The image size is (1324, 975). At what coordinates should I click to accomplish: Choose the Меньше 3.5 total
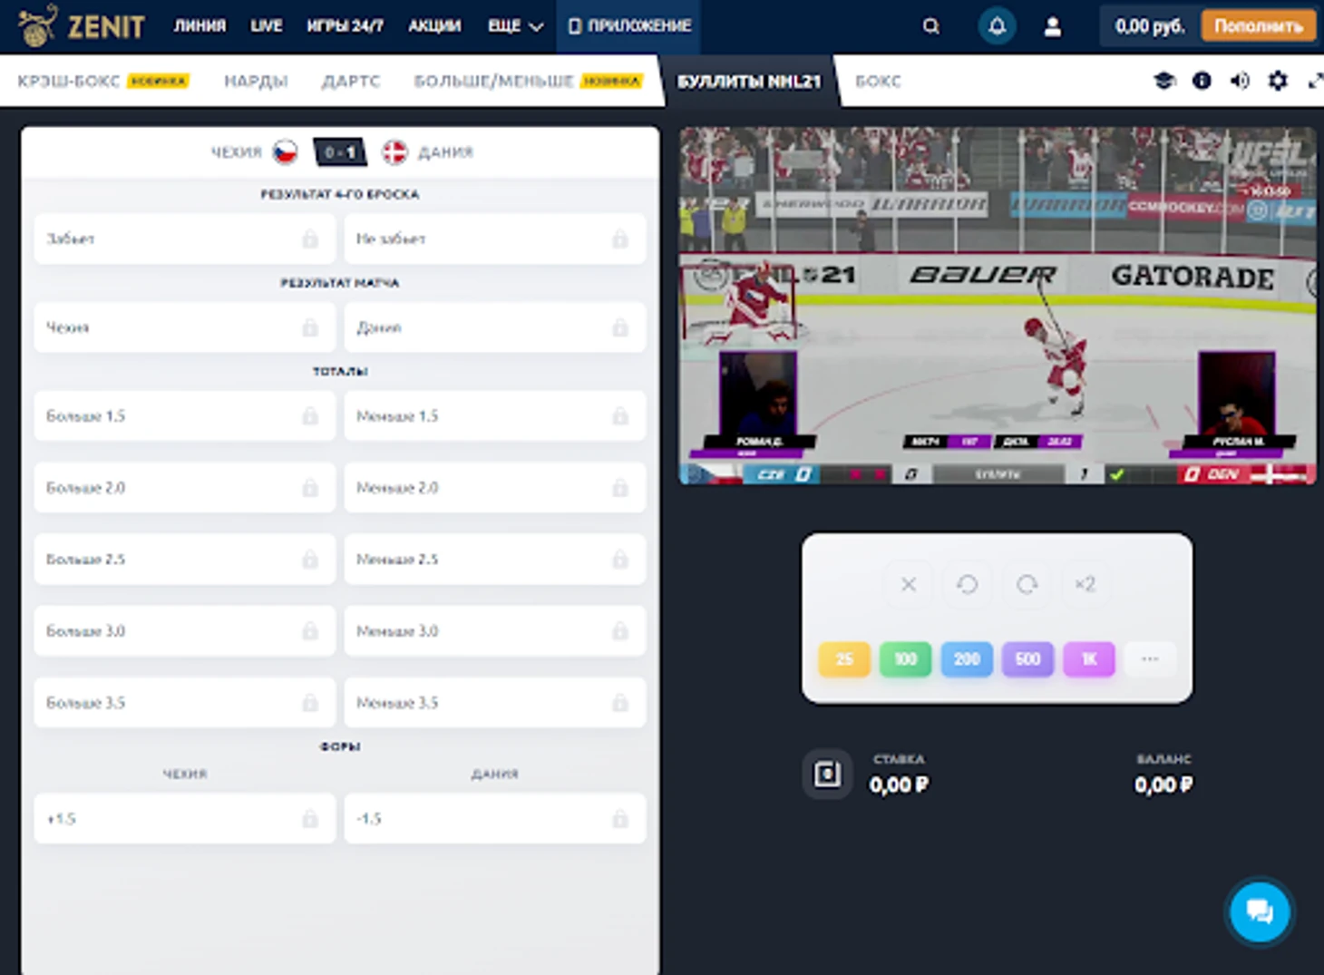pos(495,703)
